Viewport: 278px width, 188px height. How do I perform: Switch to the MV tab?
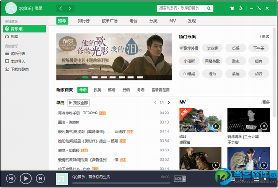click(172, 21)
